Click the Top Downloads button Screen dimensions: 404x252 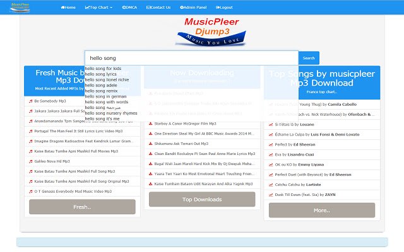[202, 199]
